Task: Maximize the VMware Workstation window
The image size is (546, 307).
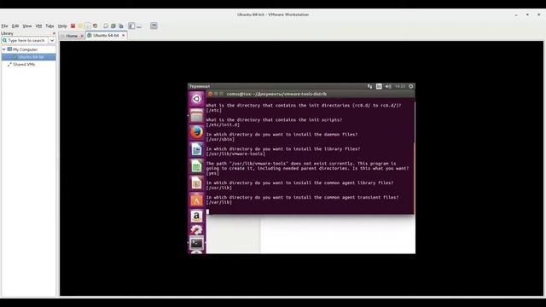Action: [x=527, y=14]
